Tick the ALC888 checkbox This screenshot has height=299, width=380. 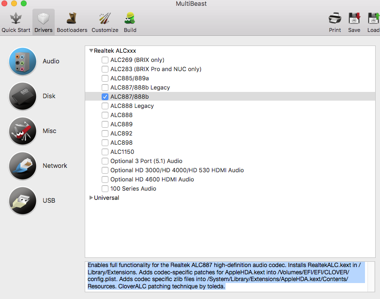[105, 115]
